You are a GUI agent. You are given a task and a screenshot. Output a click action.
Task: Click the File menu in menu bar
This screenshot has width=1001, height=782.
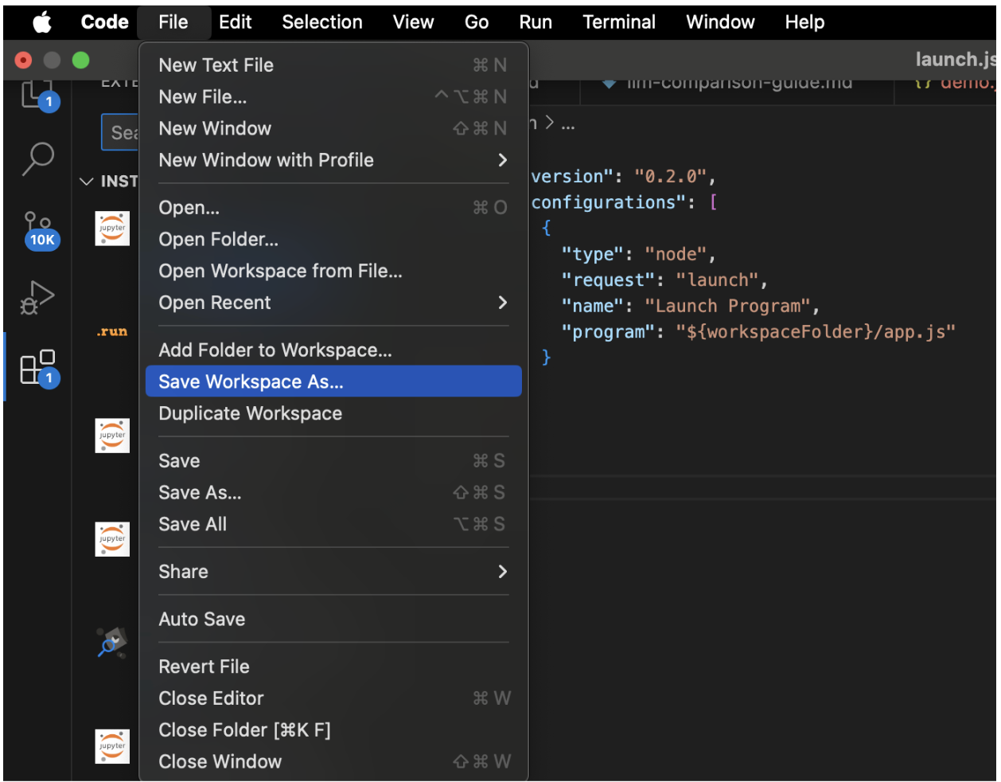[173, 22]
